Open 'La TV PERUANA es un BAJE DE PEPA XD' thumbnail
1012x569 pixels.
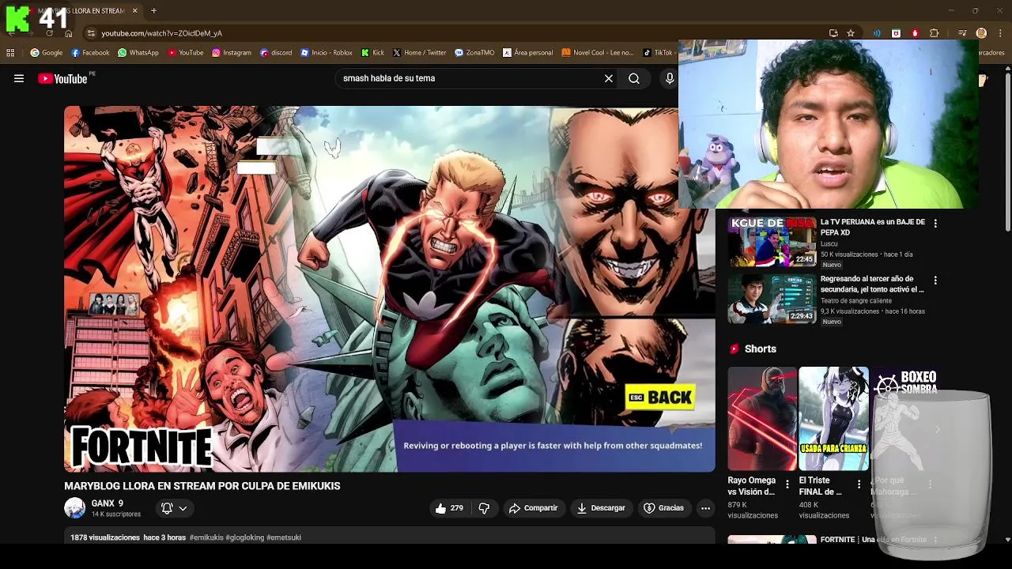pos(772,243)
